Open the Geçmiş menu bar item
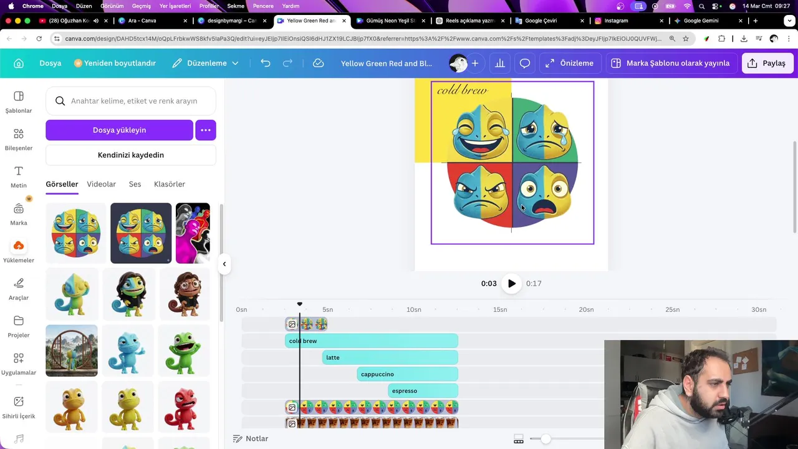Viewport: 798px width, 449px height. pyautogui.click(x=142, y=6)
